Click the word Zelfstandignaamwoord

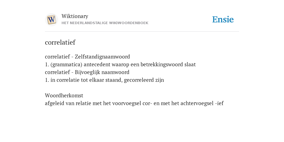pos(102,57)
